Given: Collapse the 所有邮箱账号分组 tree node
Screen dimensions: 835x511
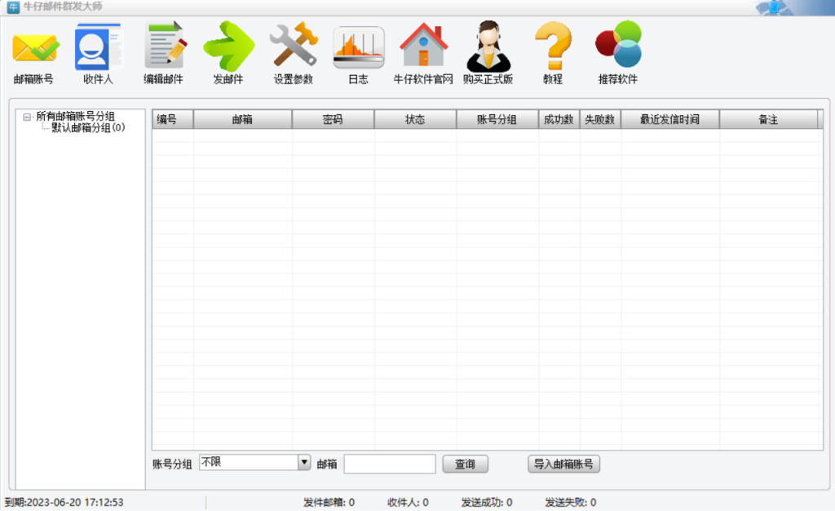Looking at the screenshot, I should click(x=28, y=117).
